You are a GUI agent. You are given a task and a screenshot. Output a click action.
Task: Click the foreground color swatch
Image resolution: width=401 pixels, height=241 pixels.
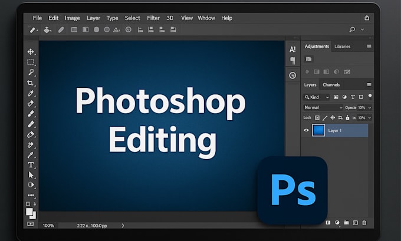point(29,212)
